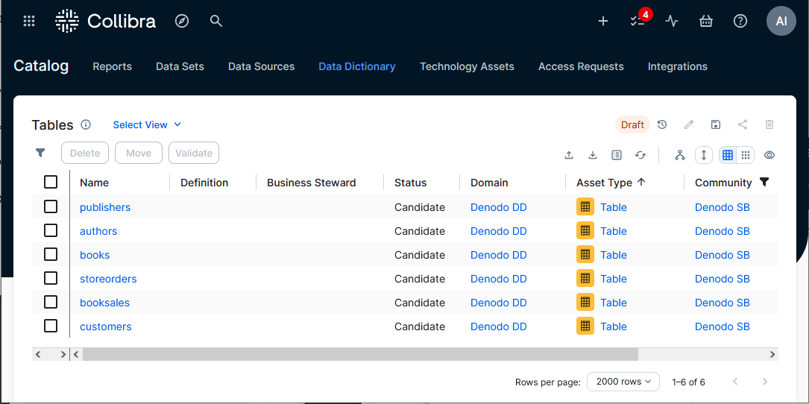Switch to tile view
The image size is (809, 404).
point(746,155)
